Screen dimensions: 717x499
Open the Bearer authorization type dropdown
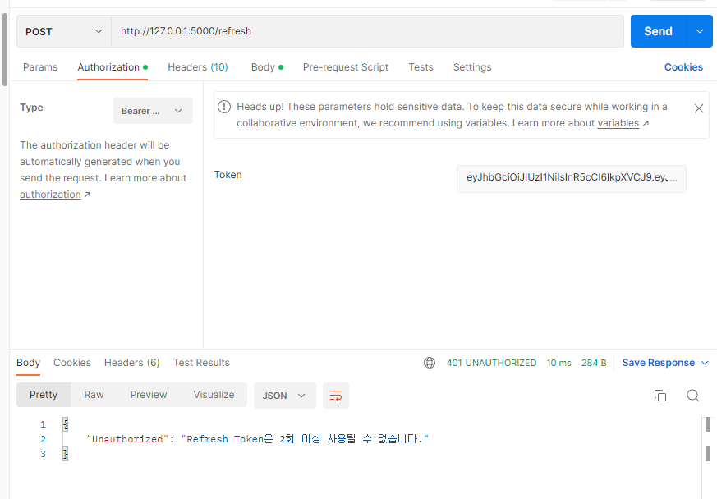153,111
